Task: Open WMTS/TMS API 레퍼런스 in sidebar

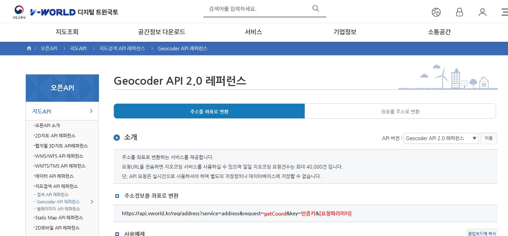Action: (60, 166)
